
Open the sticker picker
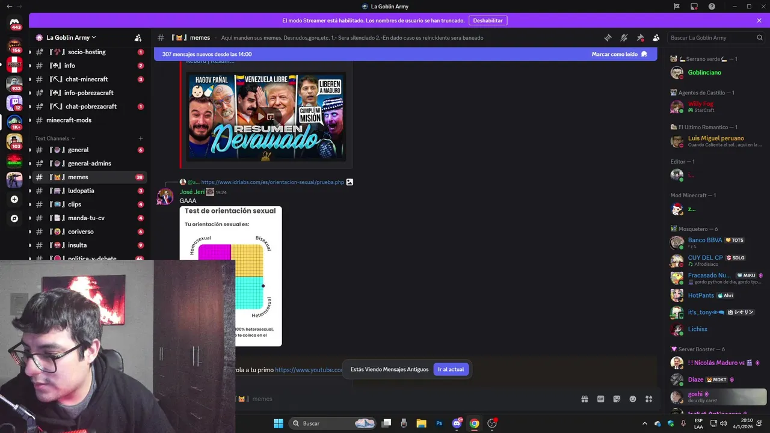(x=617, y=399)
